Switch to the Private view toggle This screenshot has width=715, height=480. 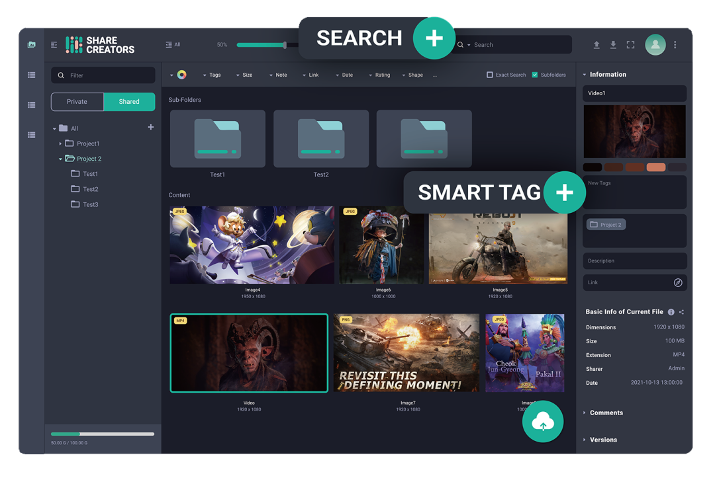click(77, 101)
